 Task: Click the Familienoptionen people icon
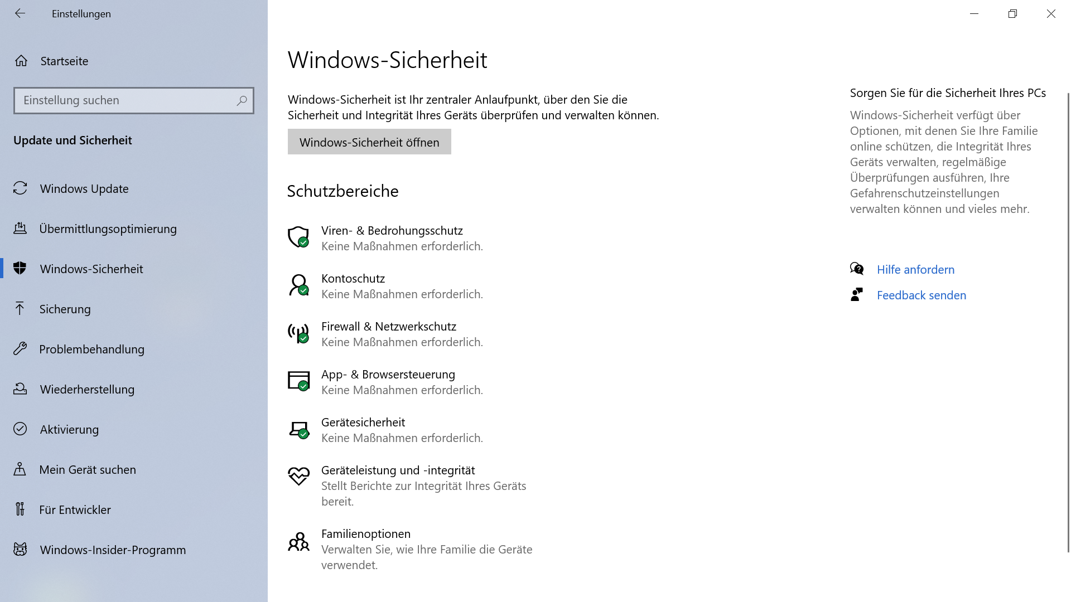(x=298, y=541)
